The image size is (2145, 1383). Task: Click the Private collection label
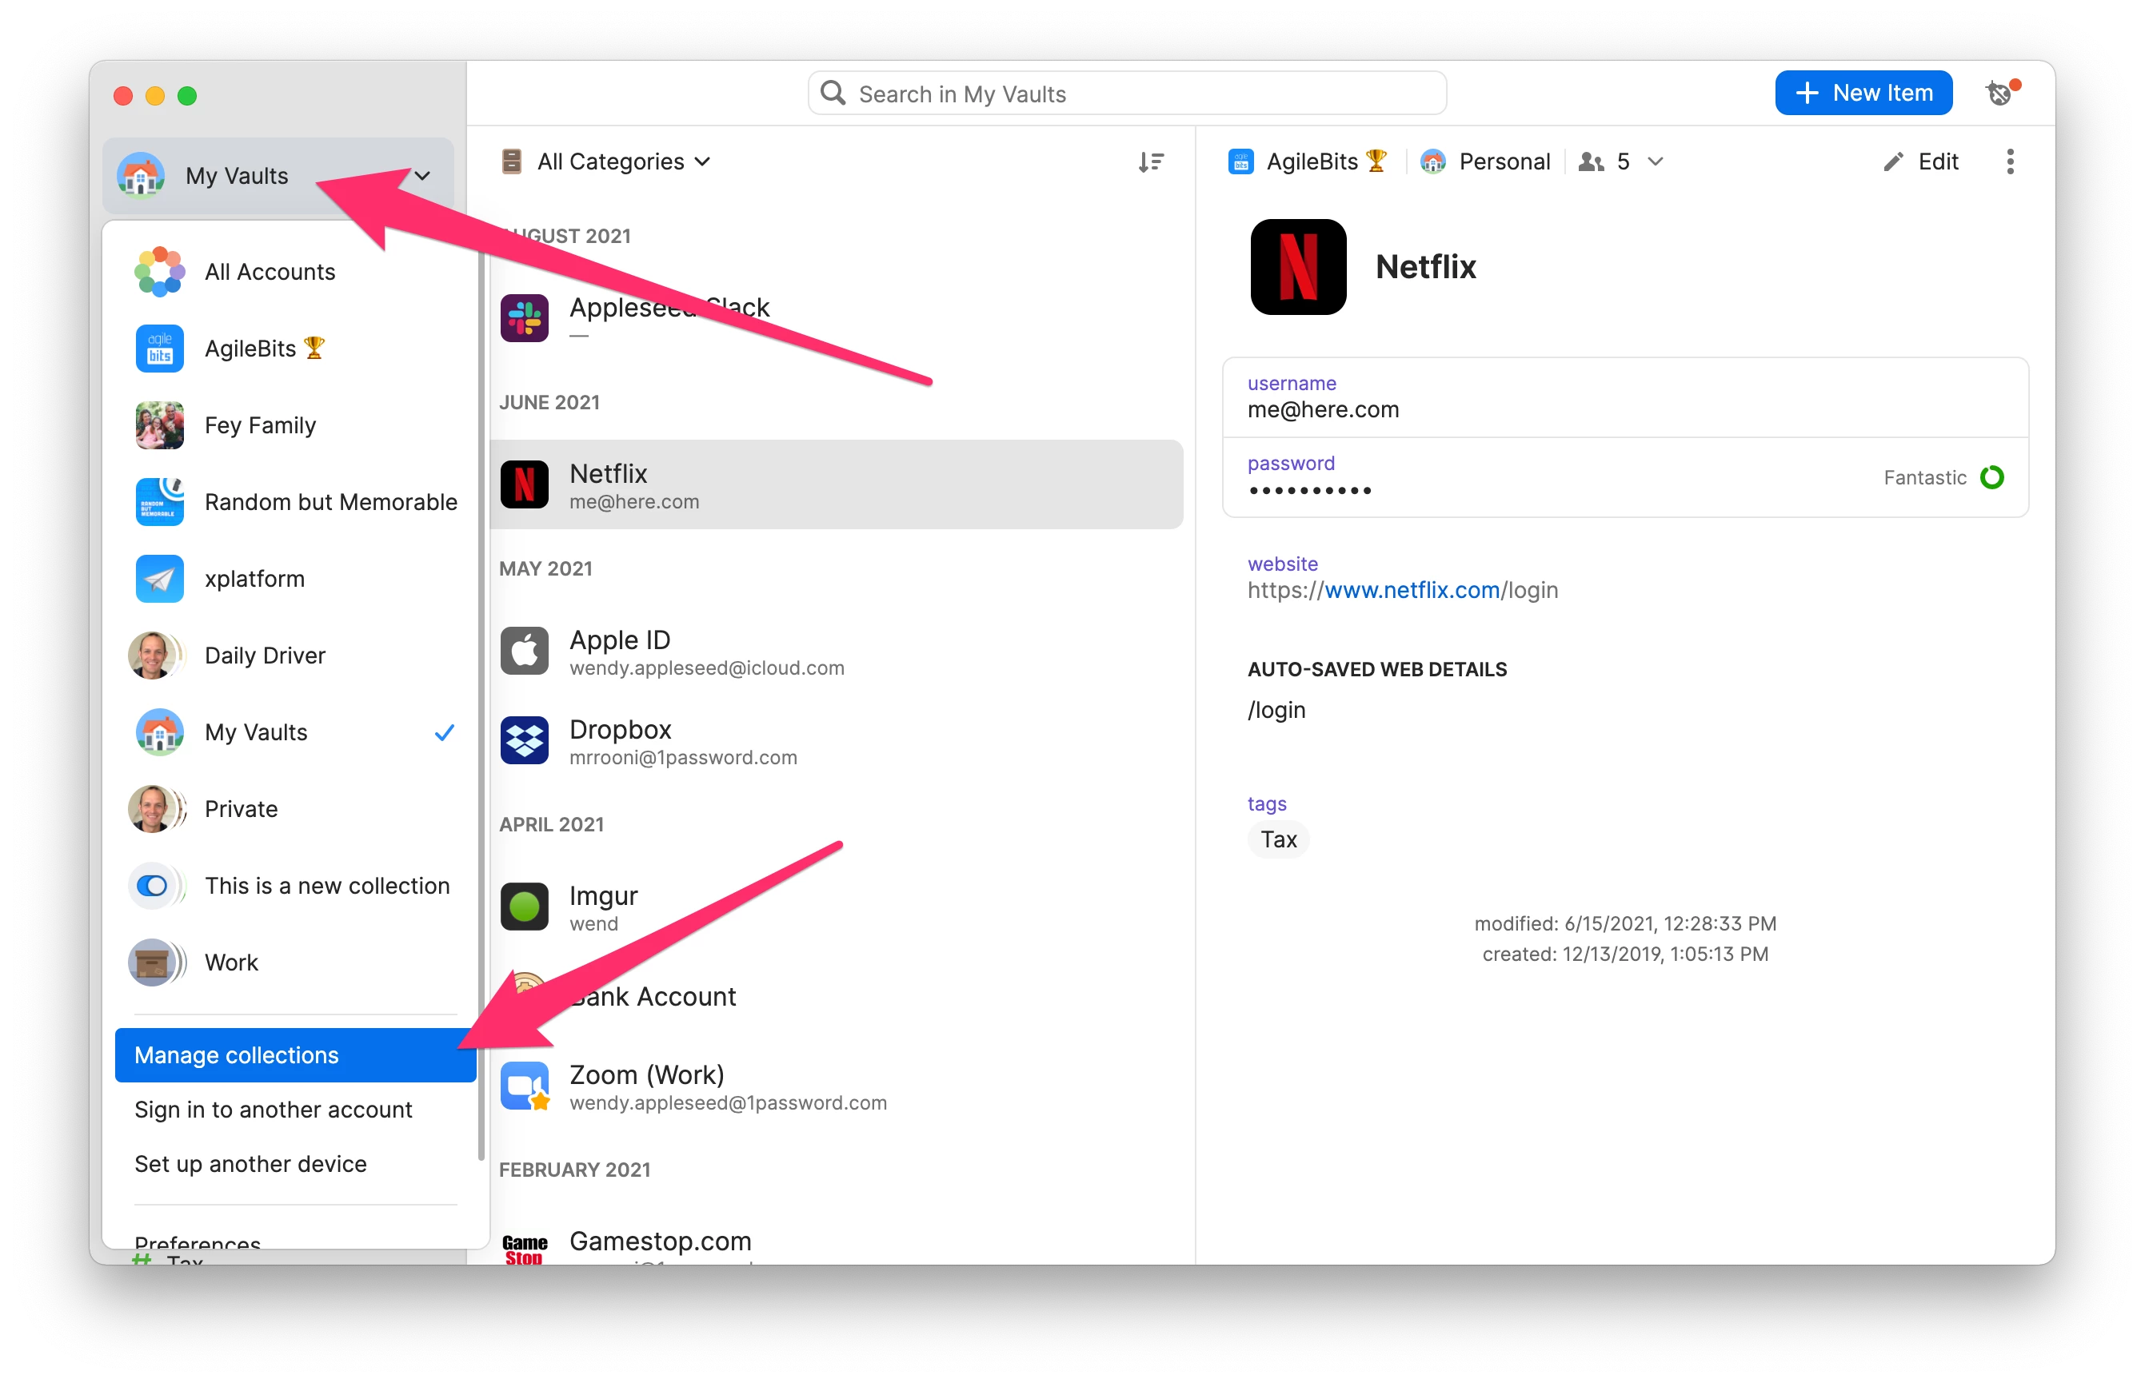pyautogui.click(x=241, y=809)
